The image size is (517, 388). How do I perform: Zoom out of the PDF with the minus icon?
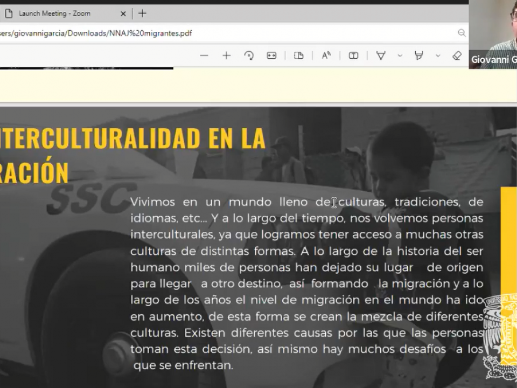204,56
